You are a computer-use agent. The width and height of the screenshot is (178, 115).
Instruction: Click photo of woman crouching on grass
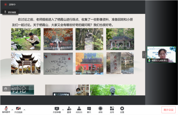coord(26,39)
